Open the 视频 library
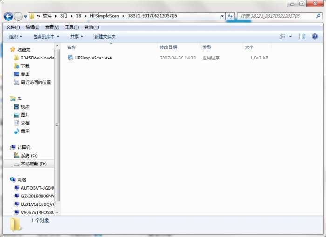Image resolution: width=326 pixels, height=237 pixels. 22,107
